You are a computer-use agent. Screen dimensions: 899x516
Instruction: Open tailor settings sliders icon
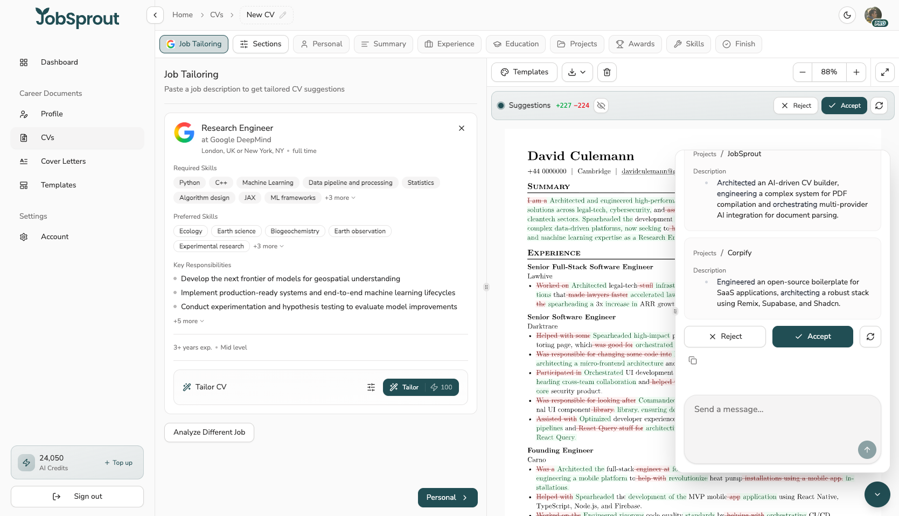[371, 387]
